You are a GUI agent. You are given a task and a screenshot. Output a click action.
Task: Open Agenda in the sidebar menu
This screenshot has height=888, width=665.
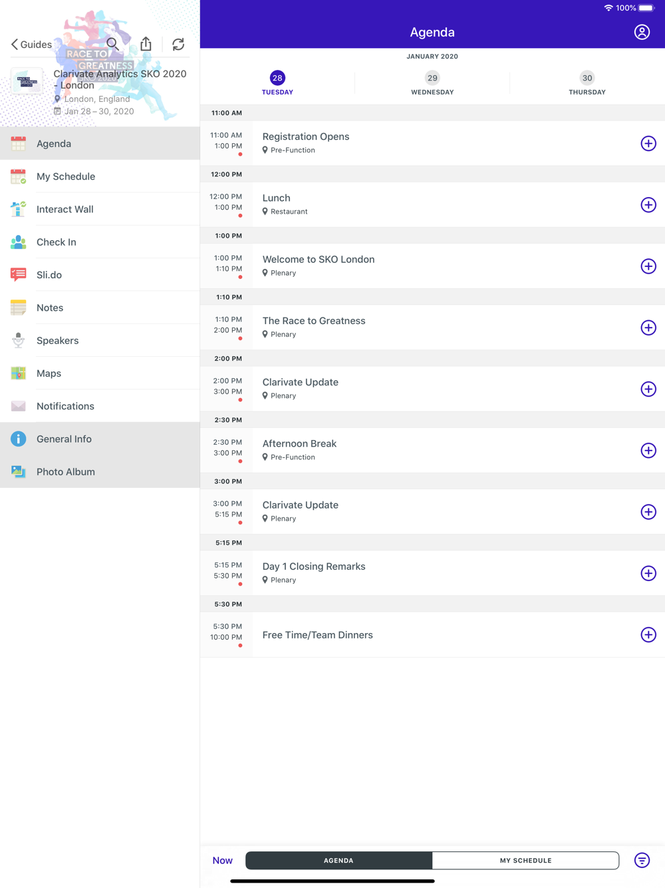point(100,143)
